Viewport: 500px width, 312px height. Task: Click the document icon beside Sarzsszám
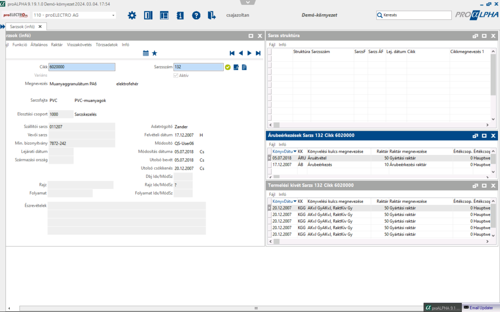pos(245,67)
